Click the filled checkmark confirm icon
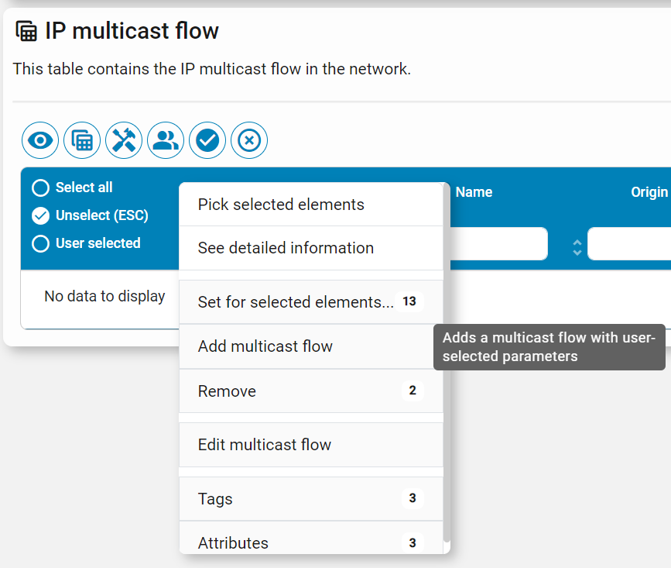This screenshot has height=568, width=671. point(207,140)
